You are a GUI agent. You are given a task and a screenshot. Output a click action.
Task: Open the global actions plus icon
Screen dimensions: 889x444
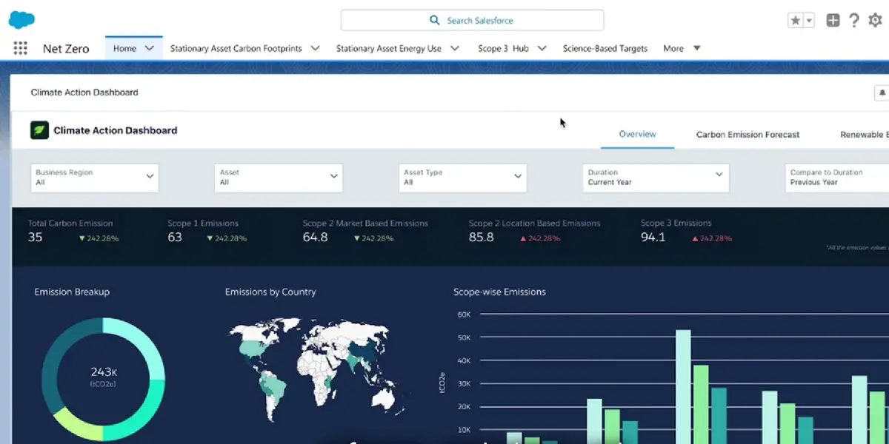click(x=833, y=21)
